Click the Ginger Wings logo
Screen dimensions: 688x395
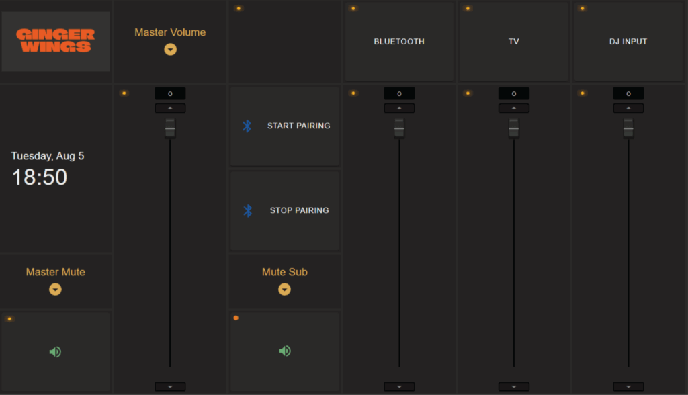point(55,41)
